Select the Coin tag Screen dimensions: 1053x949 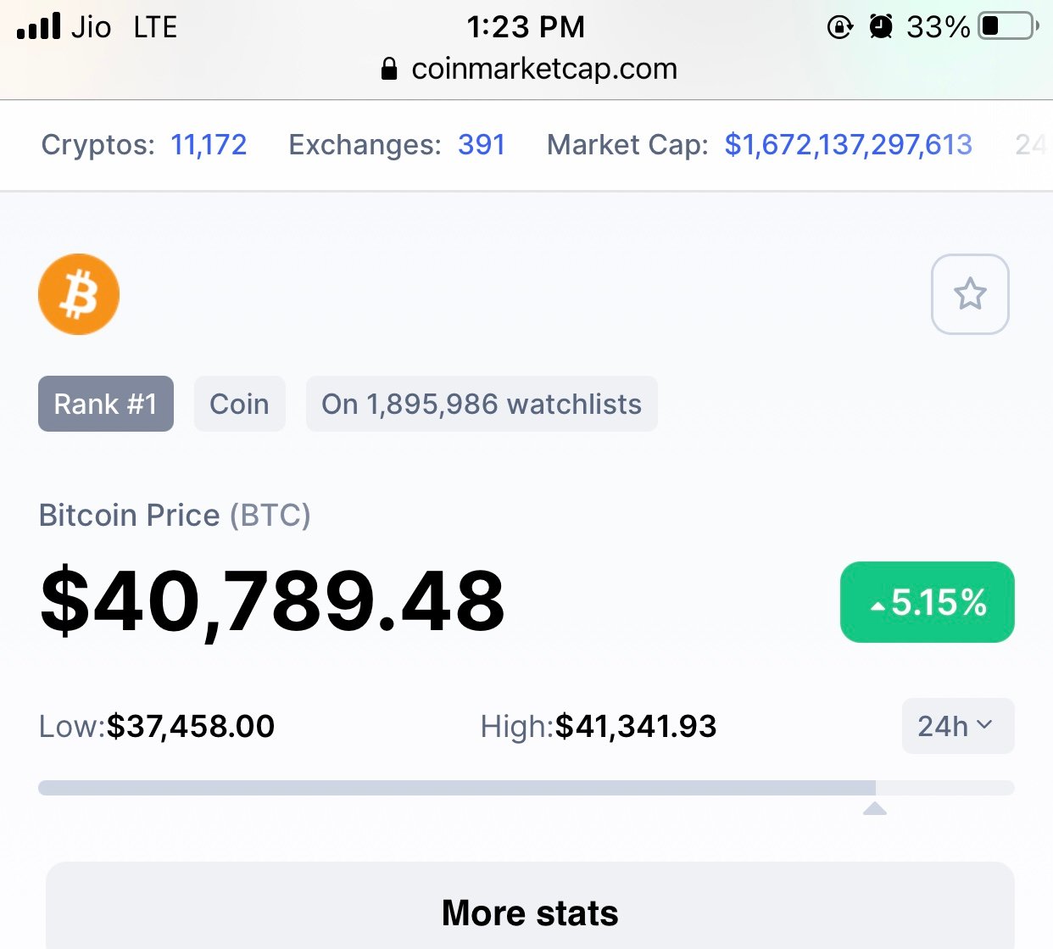pos(239,404)
